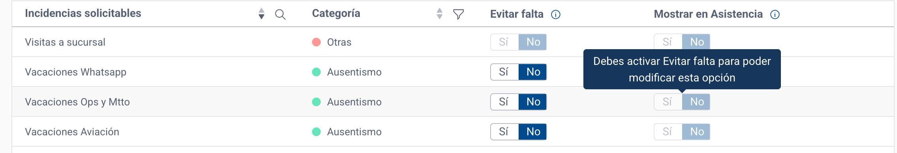The width and height of the screenshot is (897, 153).
Task: Click the Categoría column header label
Action: point(336,13)
